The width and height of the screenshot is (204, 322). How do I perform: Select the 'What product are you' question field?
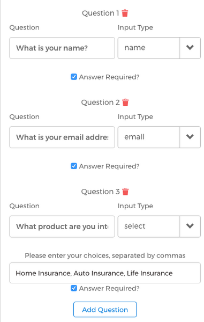[x=62, y=226]
